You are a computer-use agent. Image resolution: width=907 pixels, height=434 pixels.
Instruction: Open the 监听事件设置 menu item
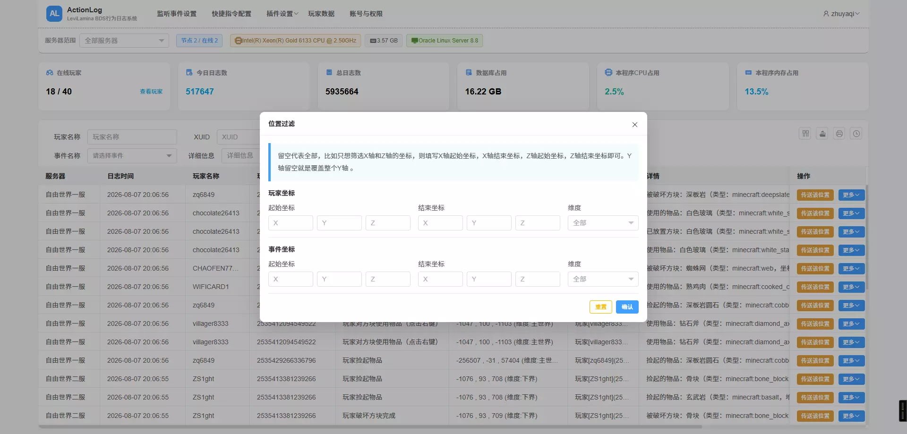pos(177,14)
